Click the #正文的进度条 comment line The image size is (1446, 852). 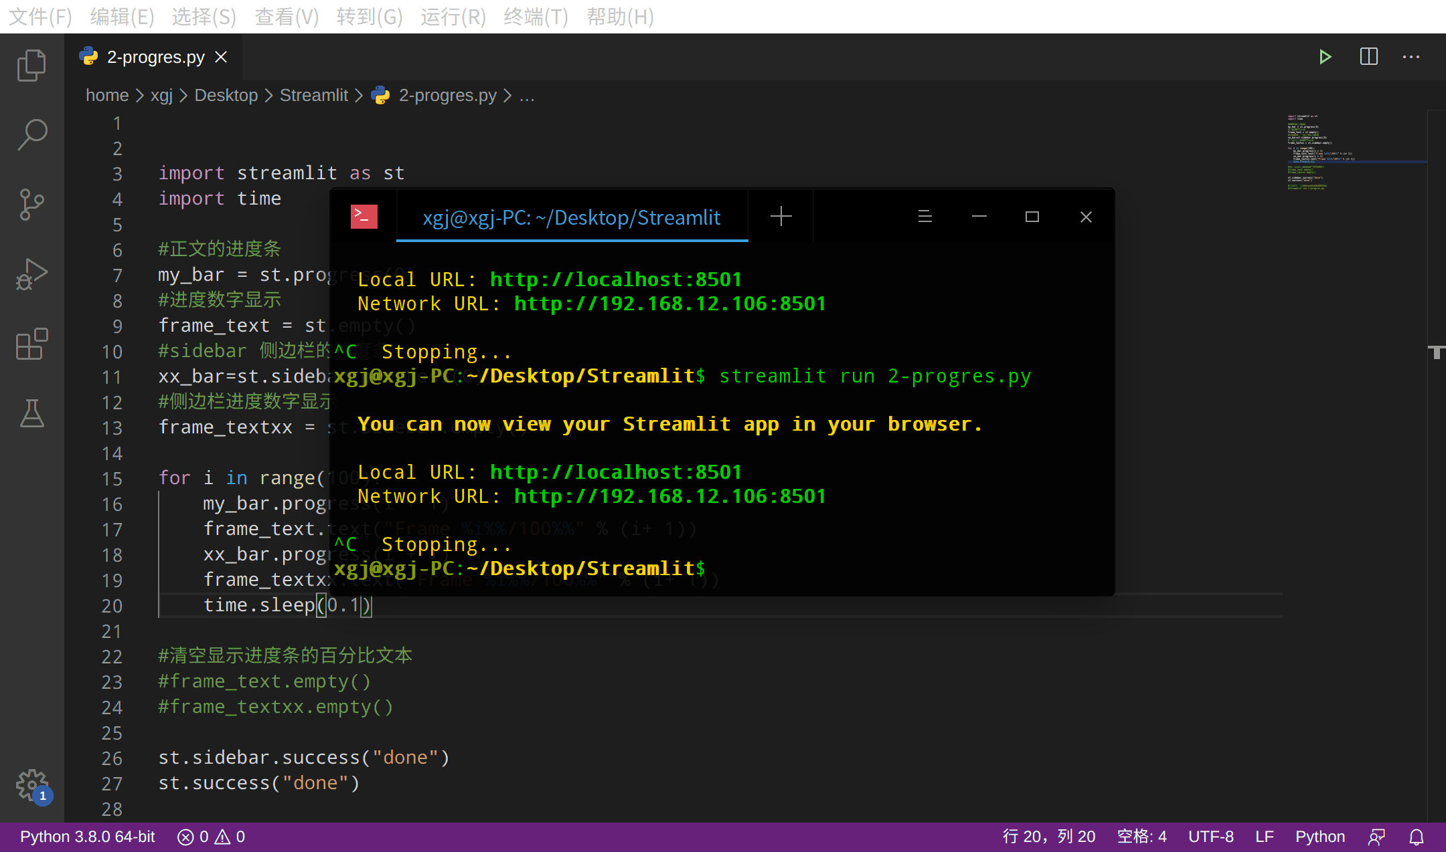220,249
